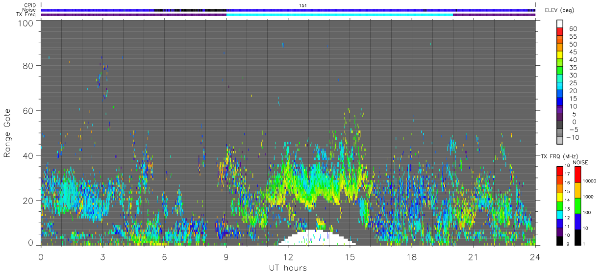602x278 pixels.
Task: Click the "CPID" label at top left
Action: [30, 5]
